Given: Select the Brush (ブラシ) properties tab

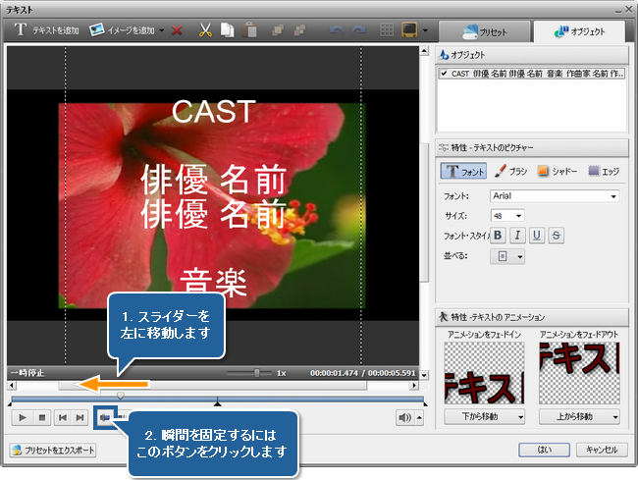Looking at the screenshot, I should 511,171.
